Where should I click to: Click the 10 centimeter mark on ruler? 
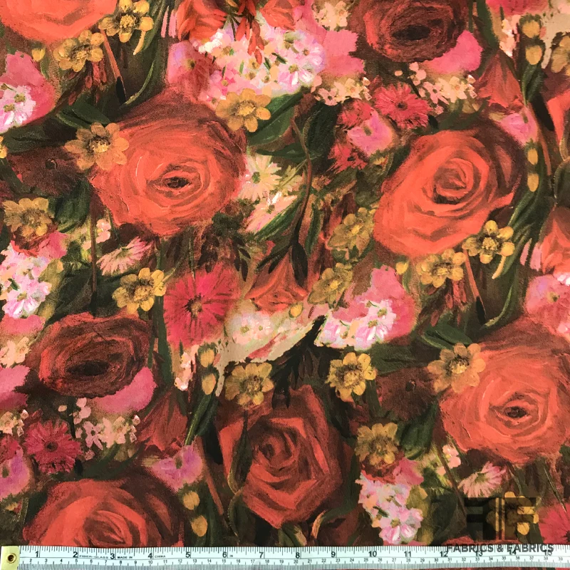coord(150,561)
